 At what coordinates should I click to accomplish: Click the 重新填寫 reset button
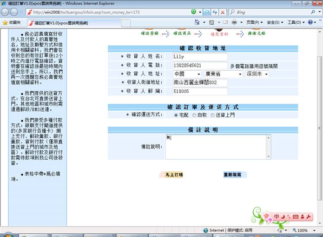[x=234, y=175]
